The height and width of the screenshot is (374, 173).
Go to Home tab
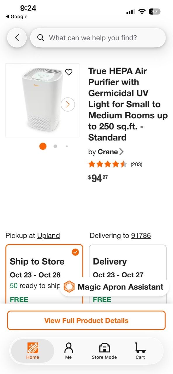[x=32, y=351]
